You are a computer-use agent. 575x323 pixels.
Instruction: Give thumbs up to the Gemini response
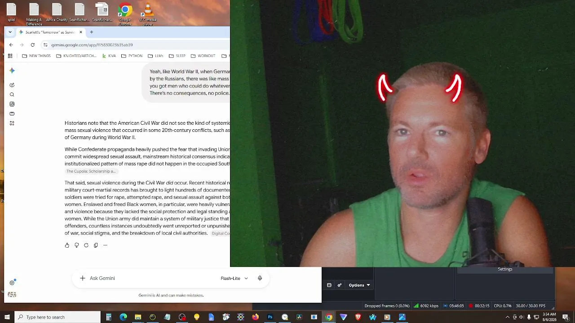(x=67, y=245)
